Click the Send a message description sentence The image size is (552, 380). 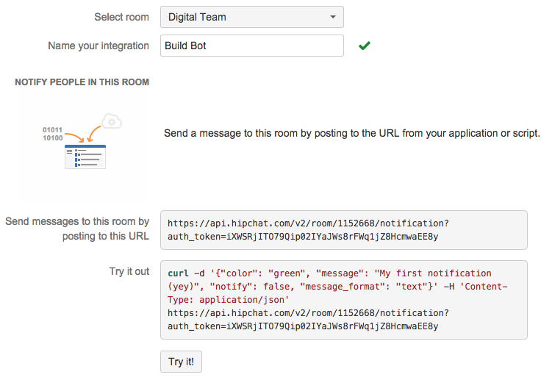click(351, 134)
